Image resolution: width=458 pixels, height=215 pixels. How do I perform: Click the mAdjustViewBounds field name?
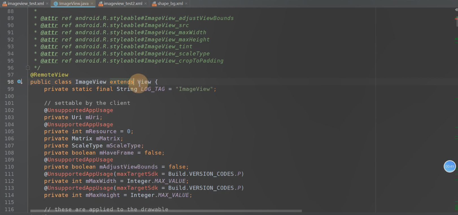click(129, 167)
